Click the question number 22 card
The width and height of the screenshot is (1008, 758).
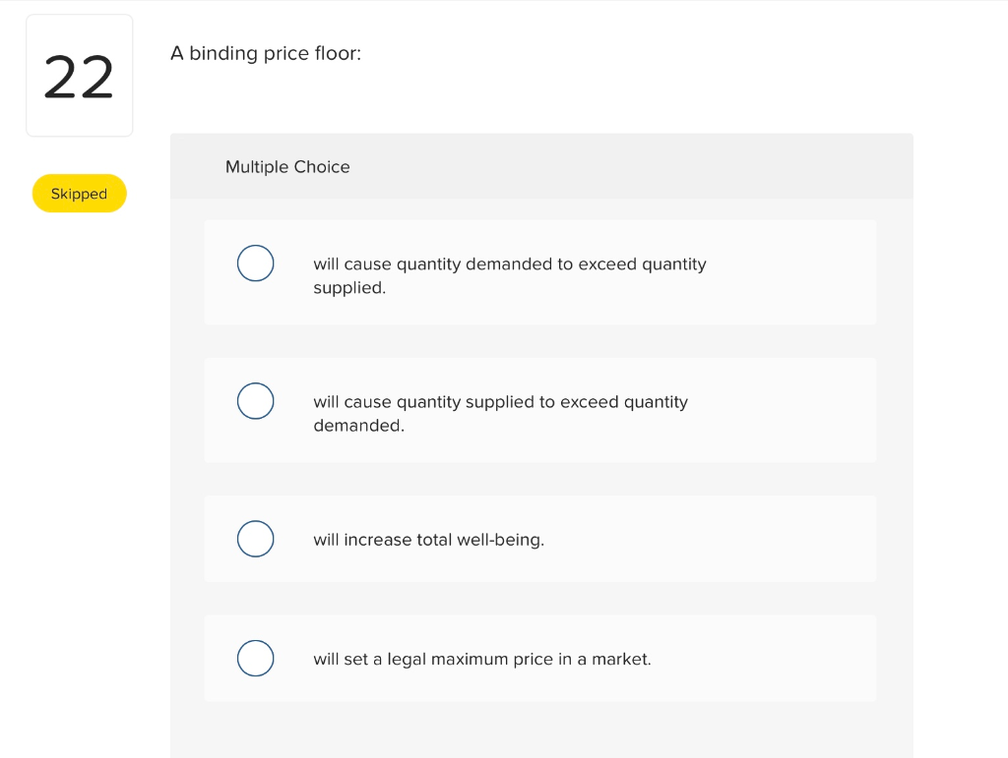point(79,75)
